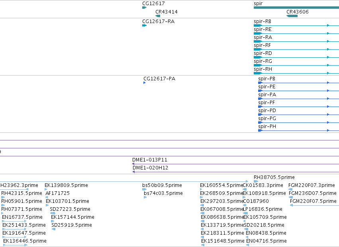The image size is (339, 247).
Task: Click the spir-PH protein label
Action: point(267,126)
